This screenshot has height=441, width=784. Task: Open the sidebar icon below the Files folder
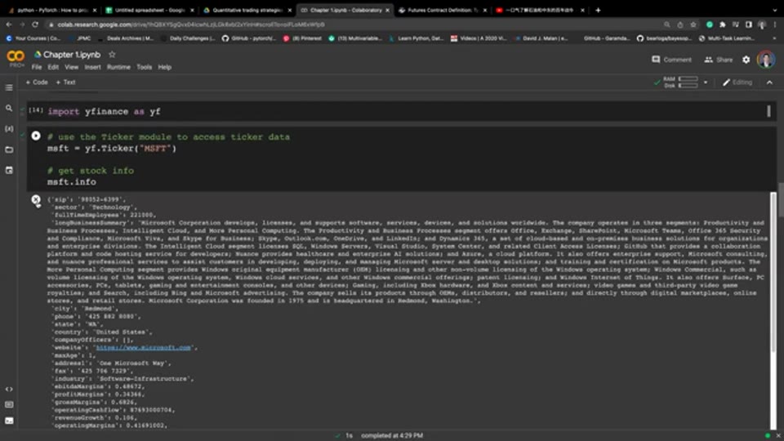pos(9,171)
